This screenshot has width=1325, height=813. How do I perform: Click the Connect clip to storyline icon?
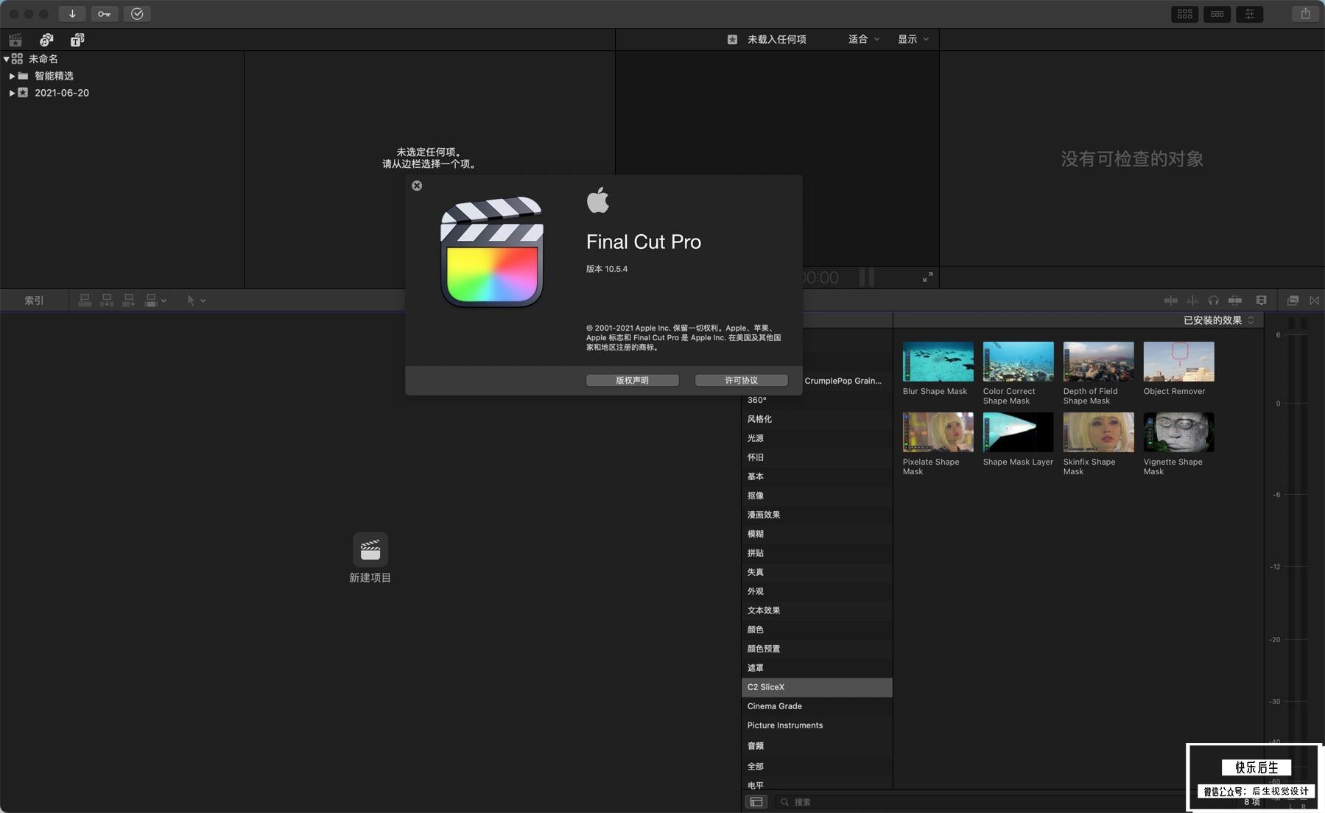coord(85,300)
